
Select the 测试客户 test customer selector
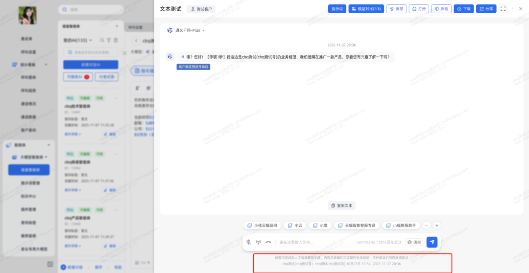tap(201, 9)
